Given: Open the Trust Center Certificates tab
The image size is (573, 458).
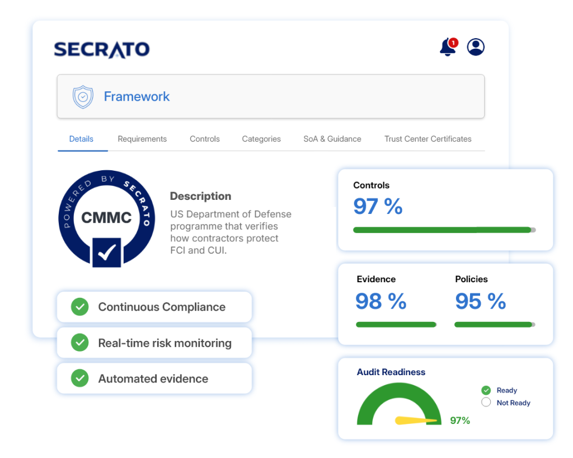Looking at the screenshot, I should (x=428, y=139).
